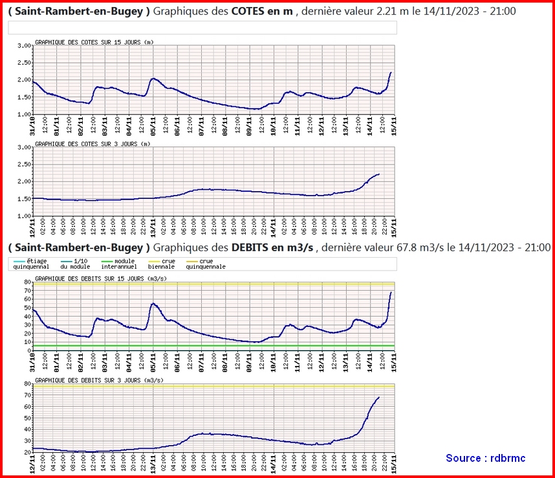This screenshot has height=478, width=555.
Task: Click the DEBITS en m3/s heading text
Action: 272,247
